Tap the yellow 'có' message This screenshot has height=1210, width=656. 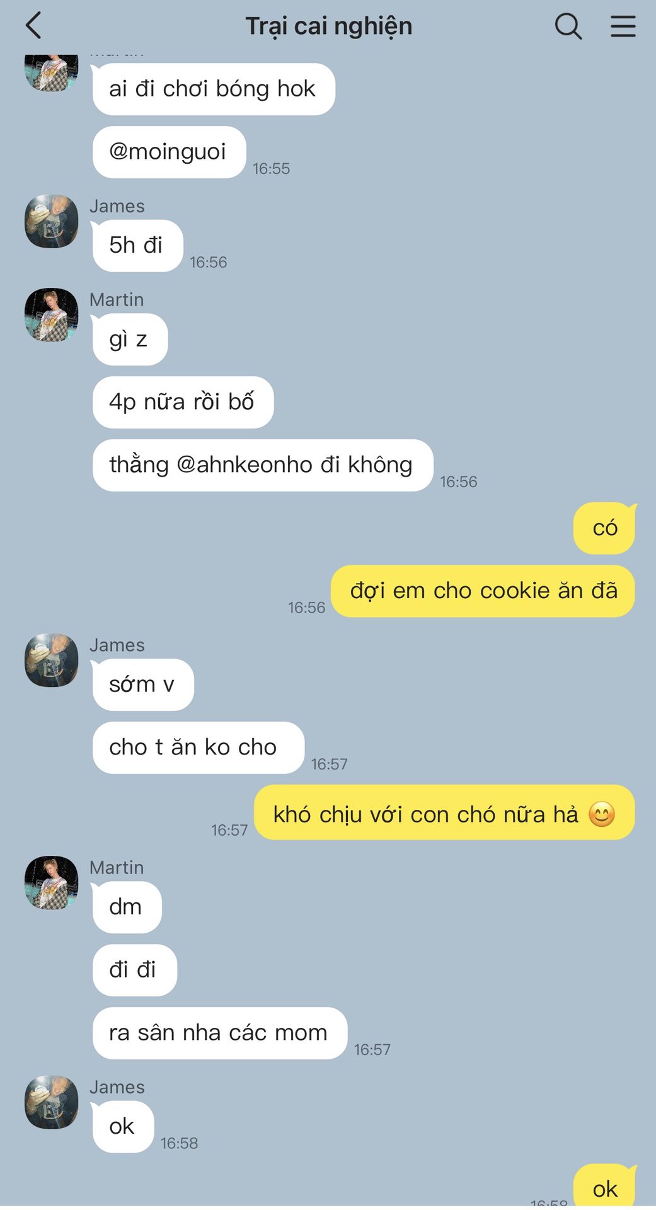click(604, 528)
